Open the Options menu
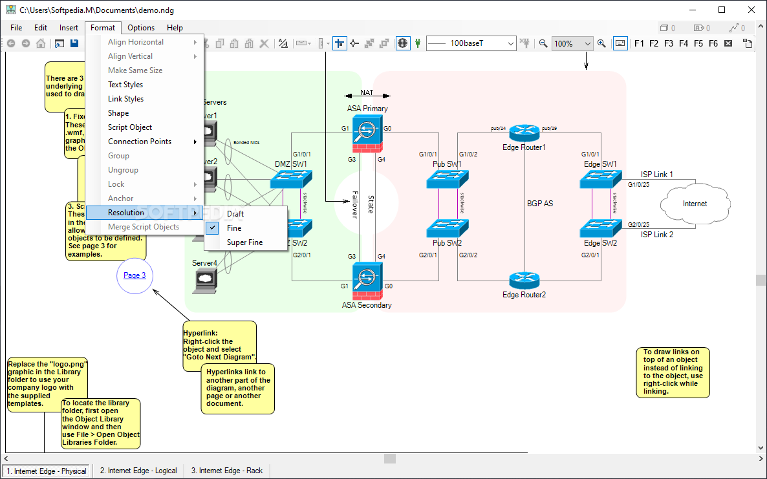Screen dimensions: 767x479 141,28
